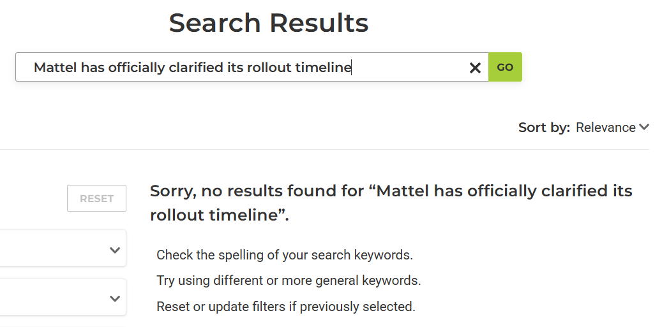Image resolution: width=669 pixels, height=327 pixels.
Task: Click the "Sort by:" label
Action: pyautogui.click(x=544, y=127)
